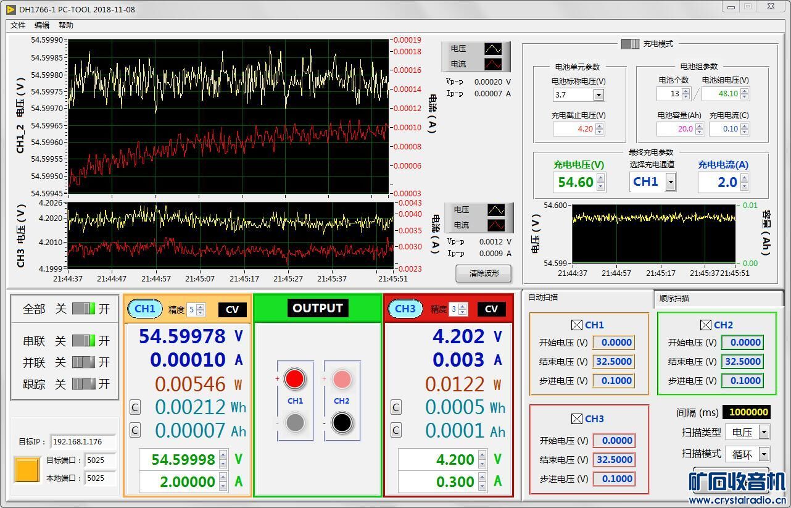Click CH3 CV mode indicator
The image size is (791, 508).
(x=491, y=309)
